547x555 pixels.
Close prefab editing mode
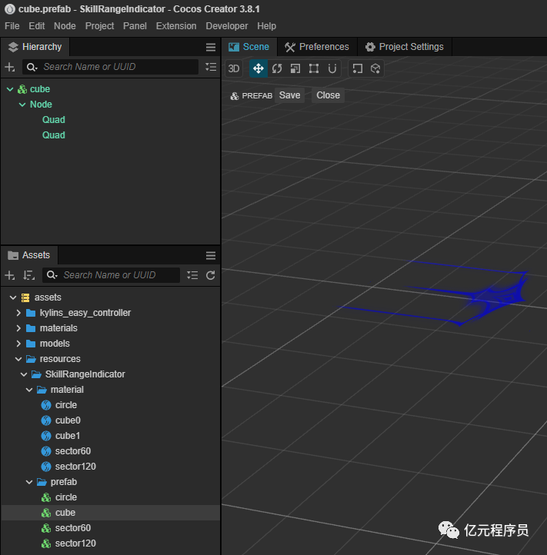[x=328, y=95]
